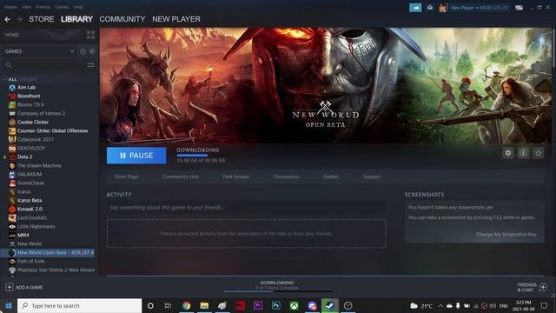Open the Community Hub link

[x=181, y=176]
